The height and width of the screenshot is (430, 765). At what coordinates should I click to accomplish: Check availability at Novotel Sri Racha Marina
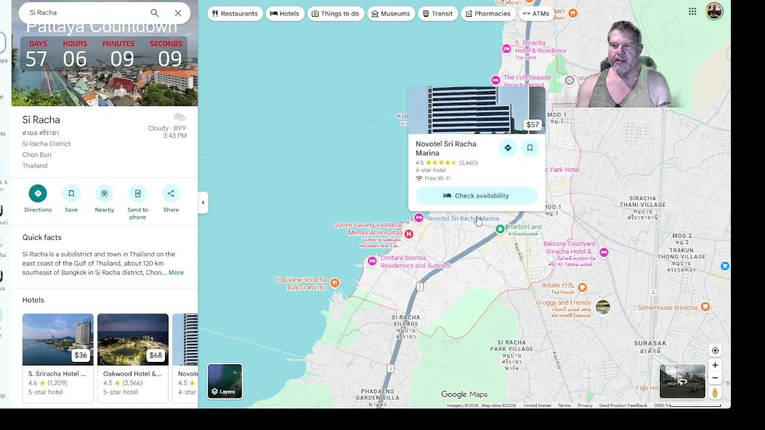476,196
